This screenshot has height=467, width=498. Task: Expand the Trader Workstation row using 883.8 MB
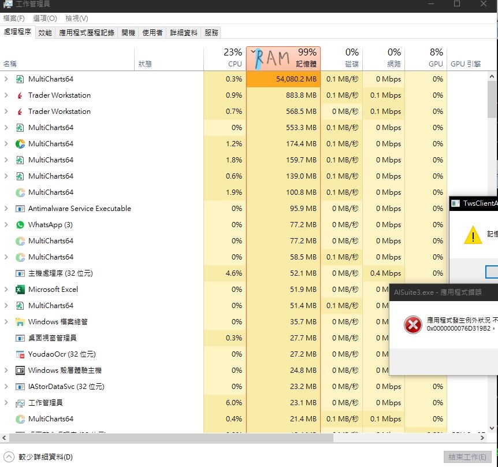[6, 95]
